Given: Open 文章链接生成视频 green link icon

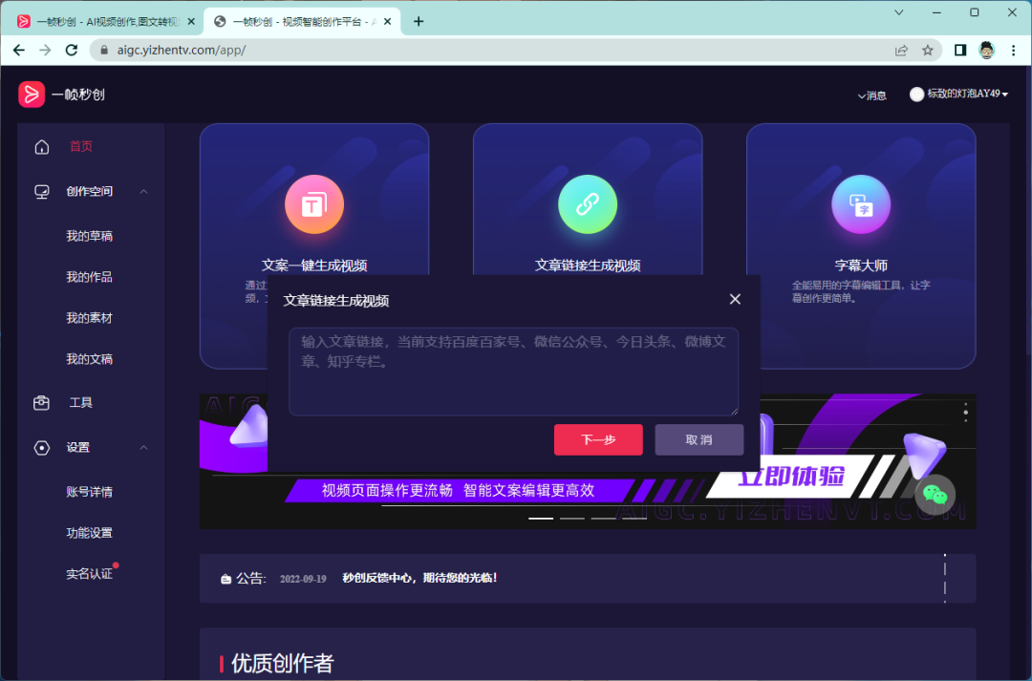Looking at the screenshot, I should pyautogui.click(x=588, y=204).
